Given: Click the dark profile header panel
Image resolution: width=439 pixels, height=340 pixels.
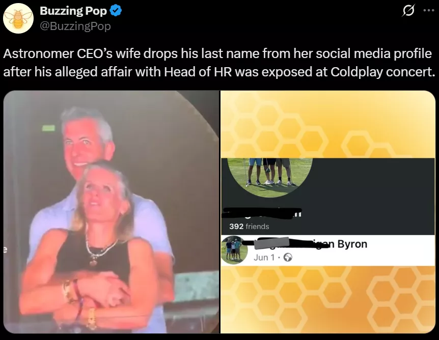Looking at the screenshot, I should pyautogui.click(x=328, y=196).
